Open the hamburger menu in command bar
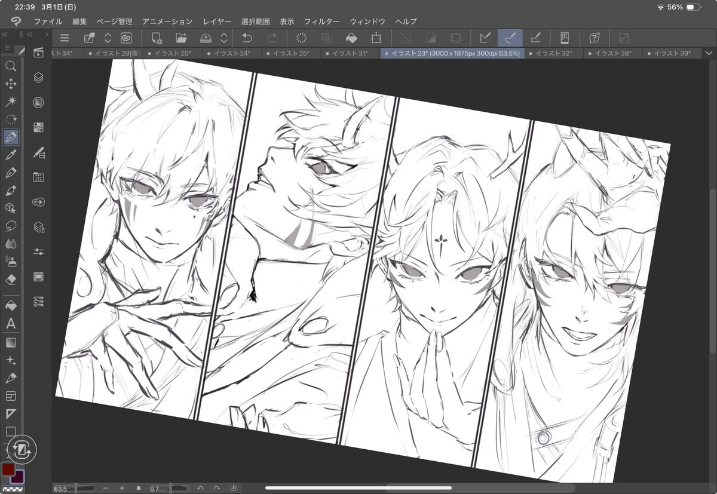Screen dimensions: 717x494 pos(65,38)
